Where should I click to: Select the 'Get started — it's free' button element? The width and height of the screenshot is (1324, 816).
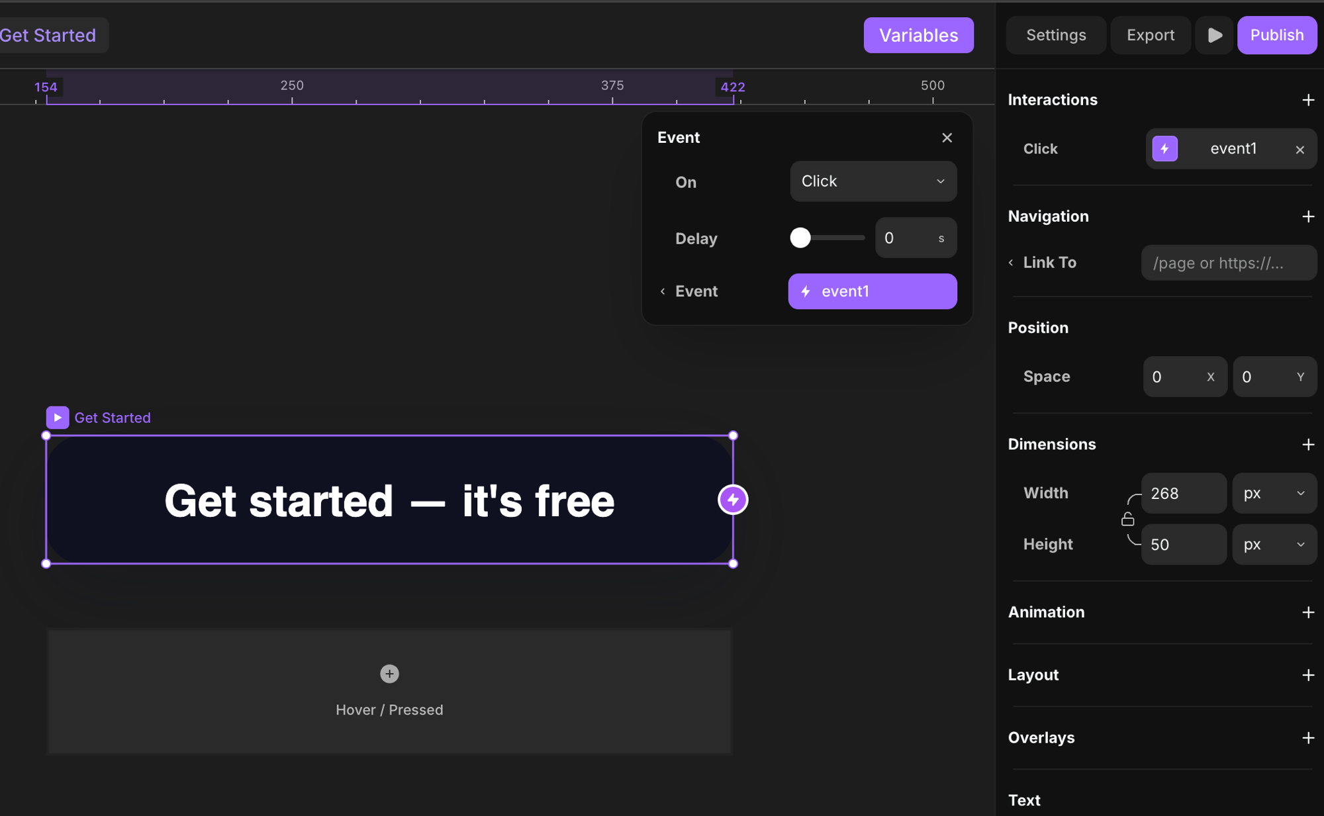coord(389,500)
